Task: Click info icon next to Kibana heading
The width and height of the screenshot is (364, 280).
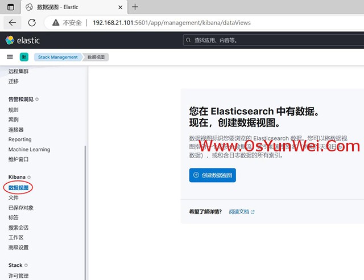Action: pos(29,177)
